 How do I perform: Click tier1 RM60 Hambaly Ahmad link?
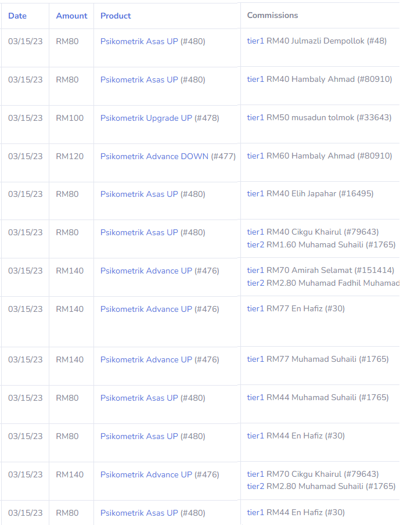coord(255,156)
